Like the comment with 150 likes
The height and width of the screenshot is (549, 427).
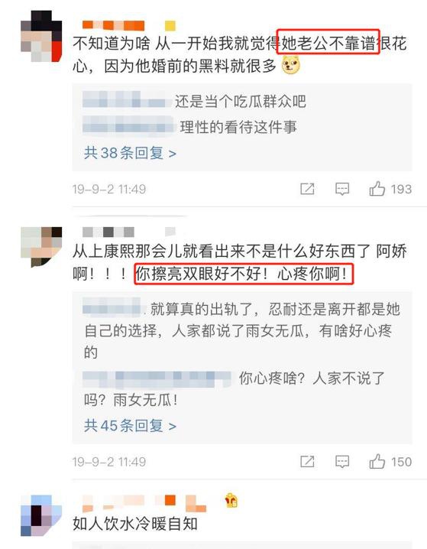(377, 461)
